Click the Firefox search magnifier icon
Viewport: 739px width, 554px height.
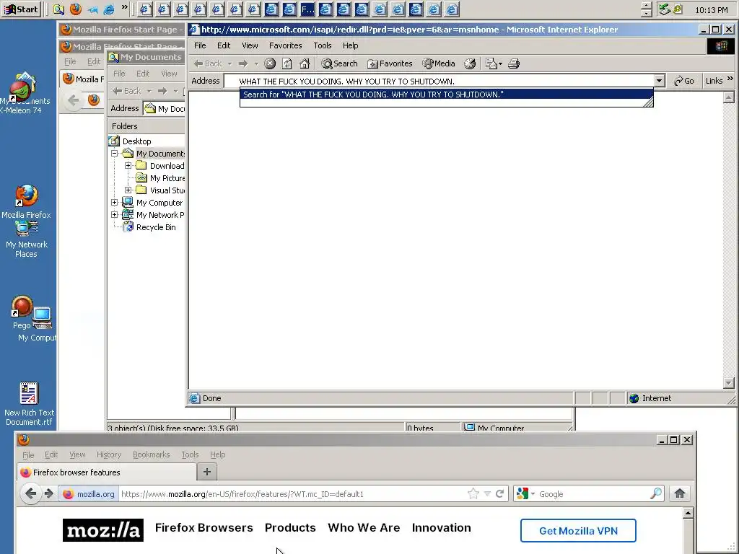[x=655, y=493]
